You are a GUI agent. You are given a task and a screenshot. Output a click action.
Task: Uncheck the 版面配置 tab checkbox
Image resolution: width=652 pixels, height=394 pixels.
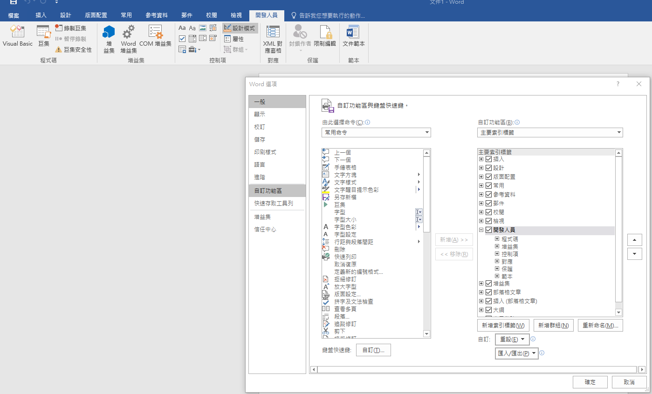pyautogui.click(x=488, y=177)
